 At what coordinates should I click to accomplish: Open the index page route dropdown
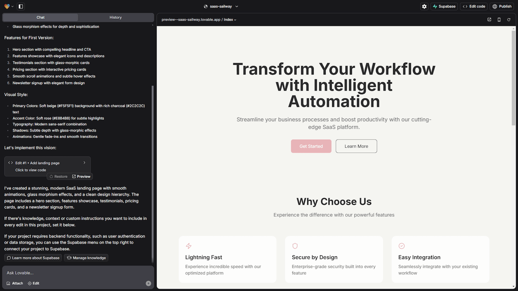click(x=230, y=20)
